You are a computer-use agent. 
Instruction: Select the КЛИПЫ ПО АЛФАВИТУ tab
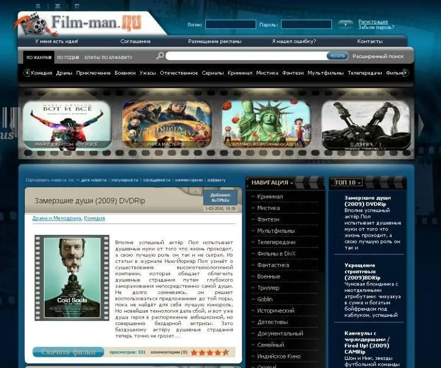[109, 57]
